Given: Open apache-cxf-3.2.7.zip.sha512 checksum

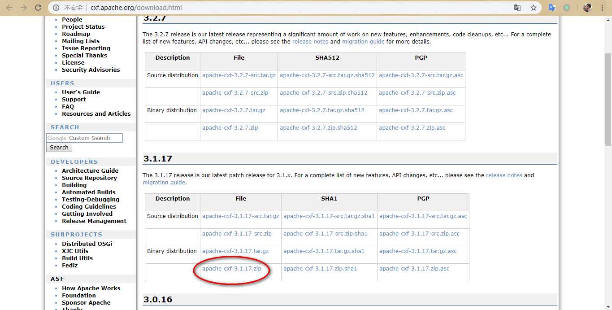Looking at the screenshot, I should (318, 127).
